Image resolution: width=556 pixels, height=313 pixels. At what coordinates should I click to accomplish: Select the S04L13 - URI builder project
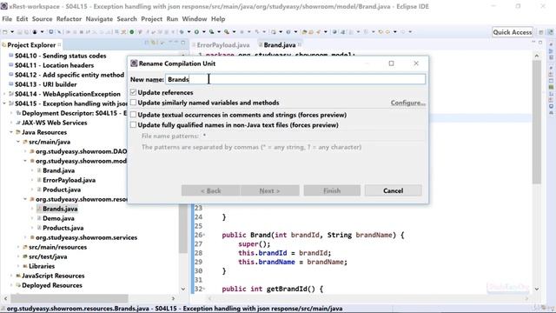[x=46, y=84]
